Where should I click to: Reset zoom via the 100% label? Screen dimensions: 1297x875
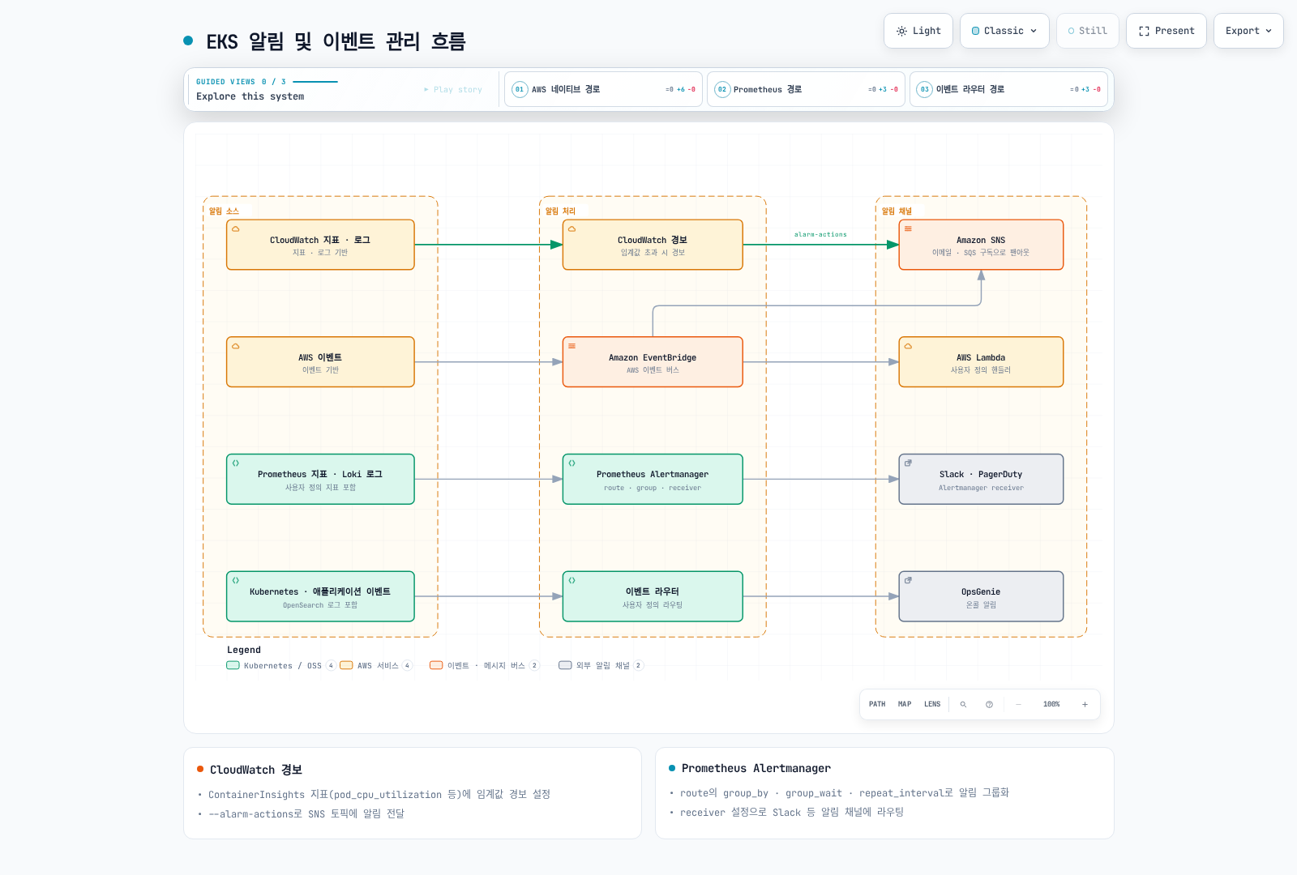[1051, 705]
